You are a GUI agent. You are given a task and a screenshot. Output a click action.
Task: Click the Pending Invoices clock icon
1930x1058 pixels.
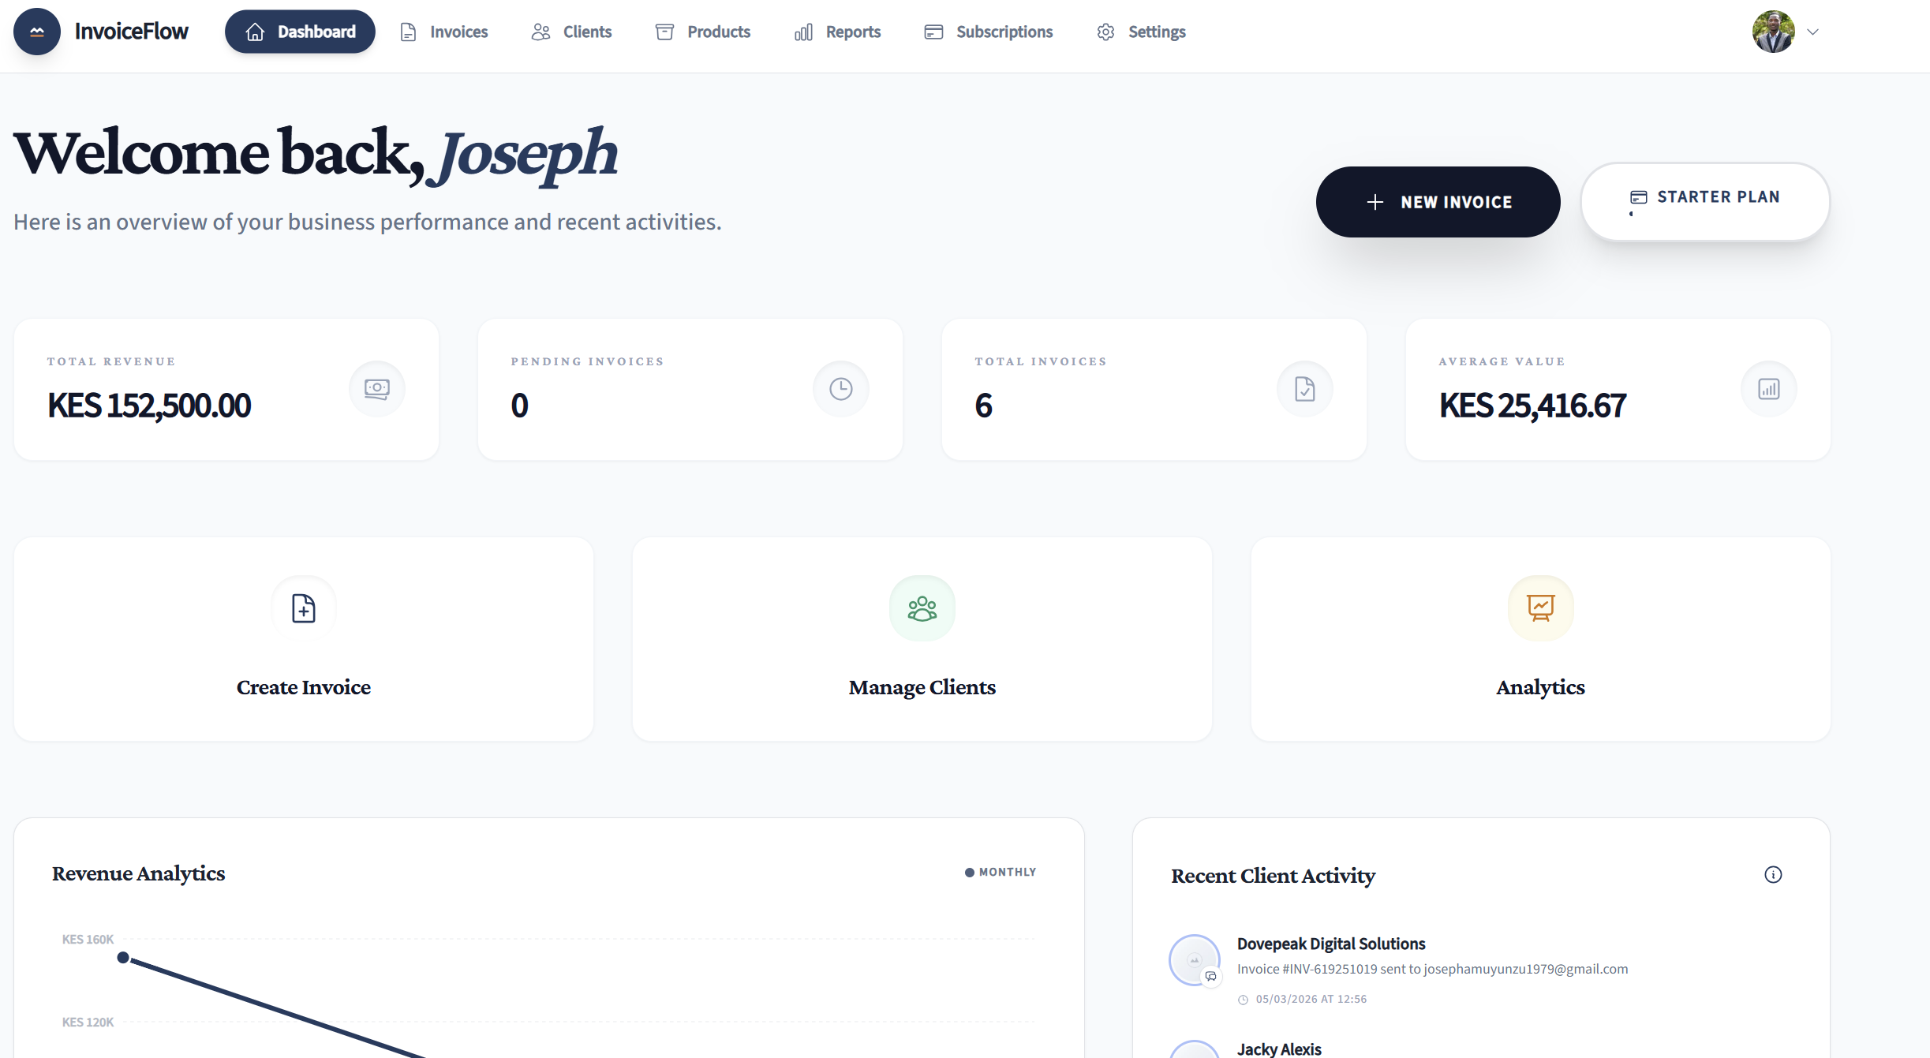840,388
